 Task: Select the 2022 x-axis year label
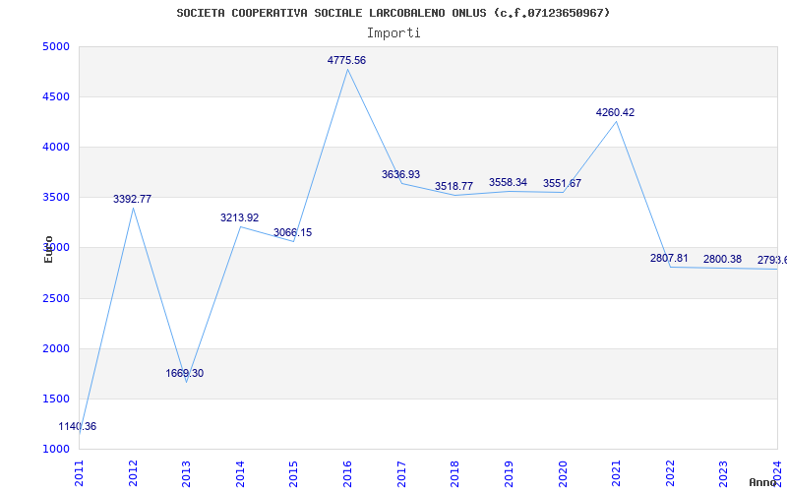click(670, 473)
